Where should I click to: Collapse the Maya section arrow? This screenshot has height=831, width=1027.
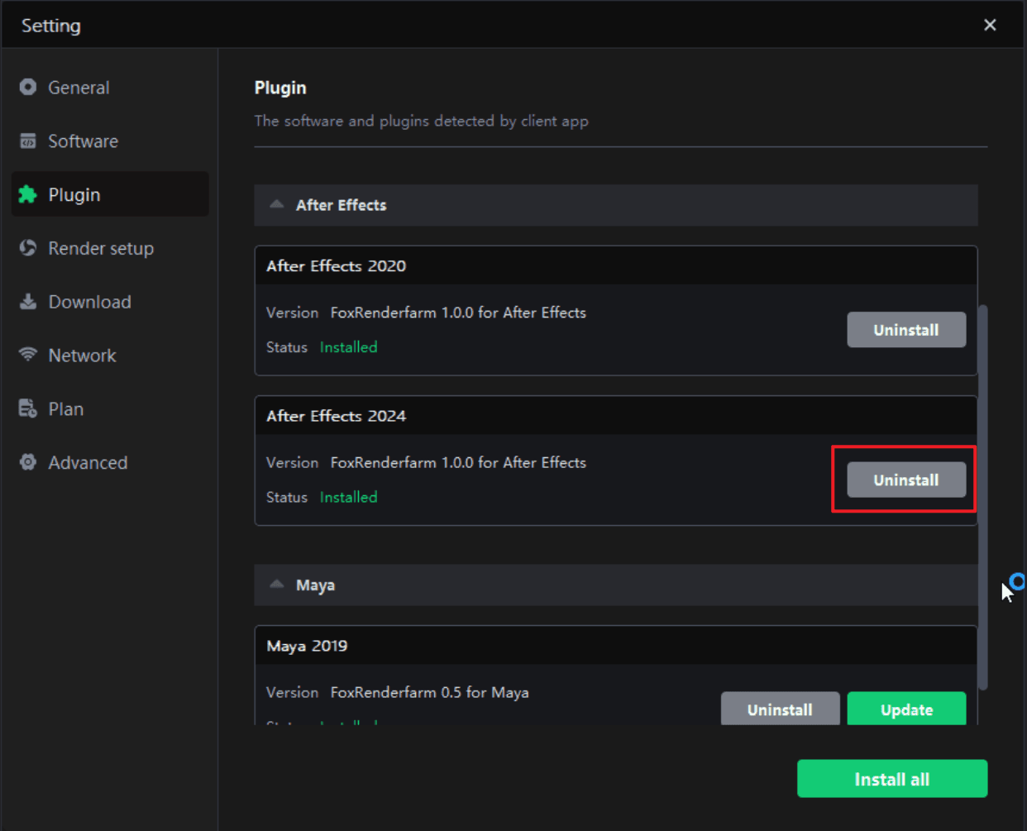coord(277,585)
